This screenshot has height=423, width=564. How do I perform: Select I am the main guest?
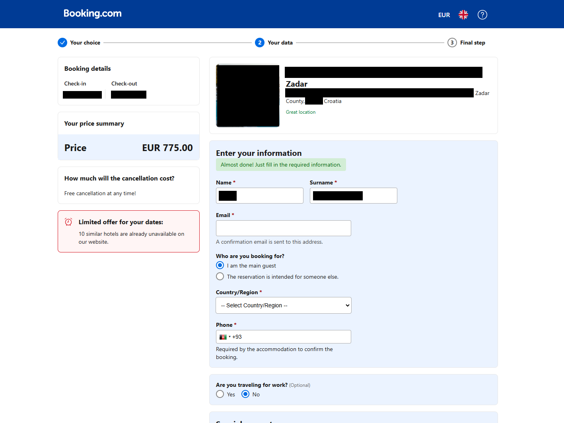click(220, 265)
